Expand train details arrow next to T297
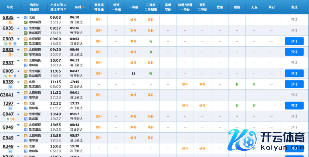 pos(18,103)
